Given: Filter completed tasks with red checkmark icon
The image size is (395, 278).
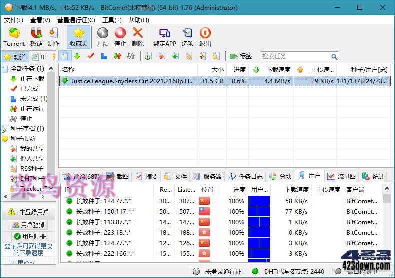Looking at the screenshot, I should [91, 56].
